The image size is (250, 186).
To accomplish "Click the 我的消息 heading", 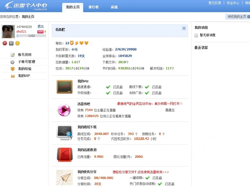I will coord(201,28).
